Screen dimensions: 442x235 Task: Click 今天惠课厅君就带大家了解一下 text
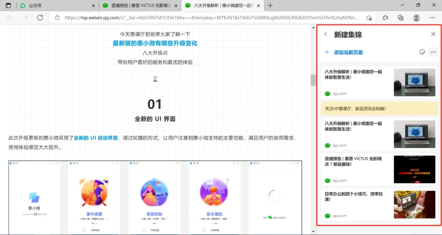click(155, 34)
